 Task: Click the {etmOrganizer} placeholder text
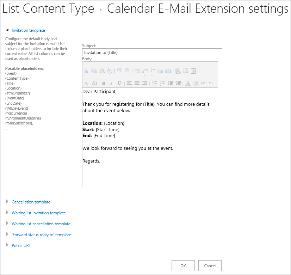click(x=18, y=93)
